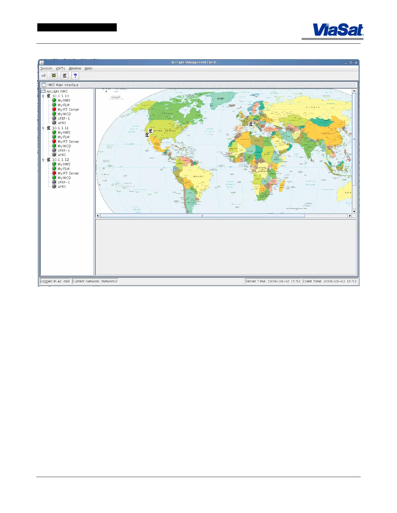Open the Session menu
The height and width of the screenshot is (513, 397).
point(46,68)
